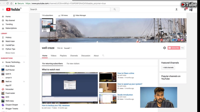Click the channel profile picture
Screen dimensions: 200x112
49,25
